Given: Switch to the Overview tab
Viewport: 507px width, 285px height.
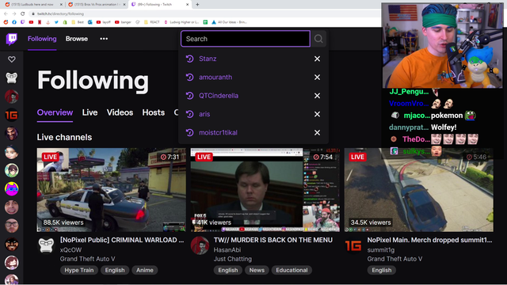Looking at the screenshot, I should coord(55,112).
